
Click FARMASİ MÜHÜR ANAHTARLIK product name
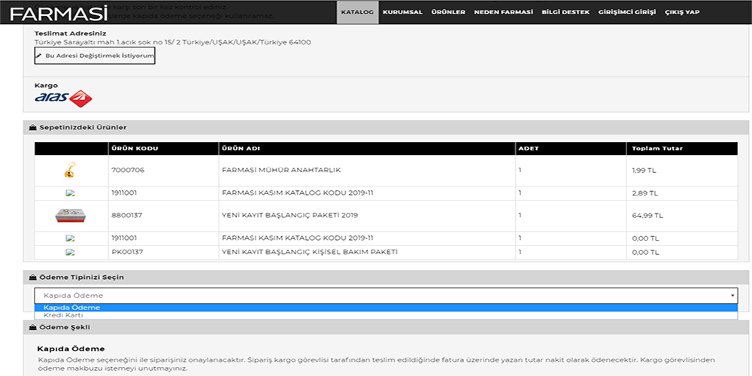click(281, 170)
